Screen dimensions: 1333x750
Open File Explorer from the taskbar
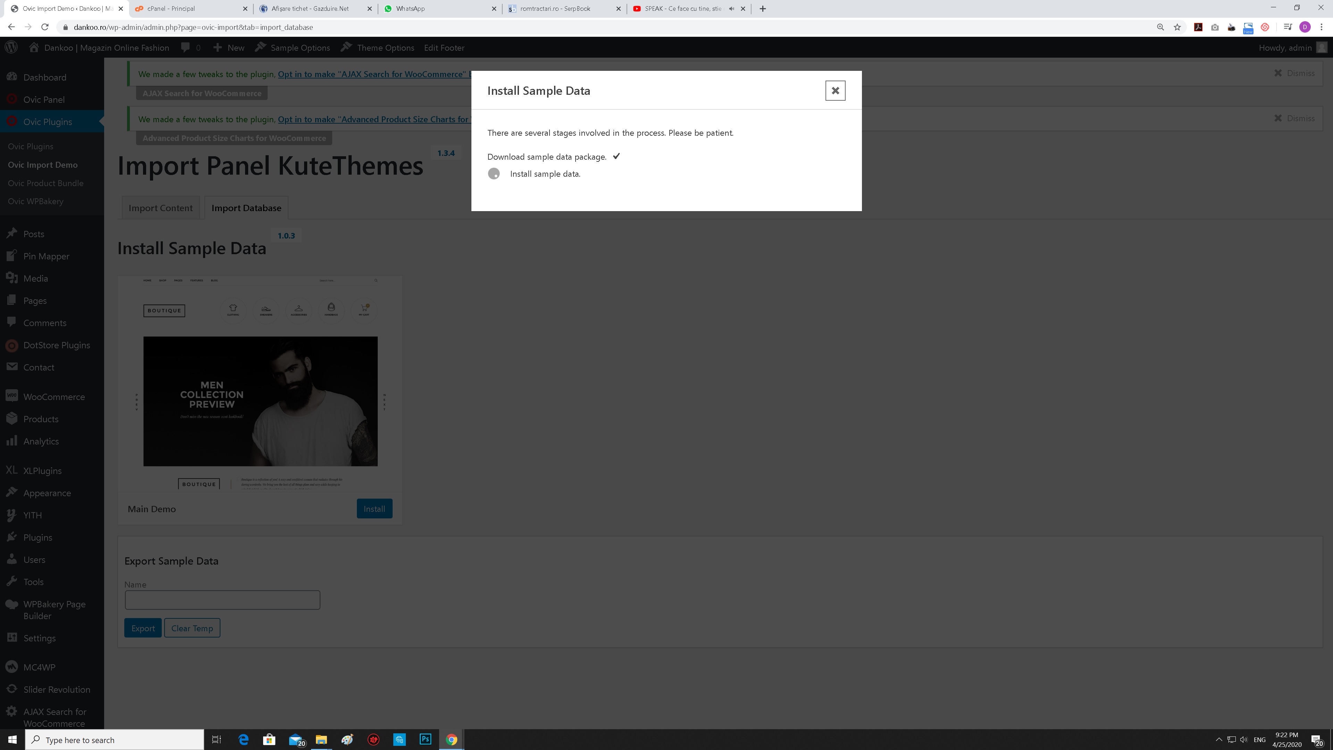tap(321, 739)
